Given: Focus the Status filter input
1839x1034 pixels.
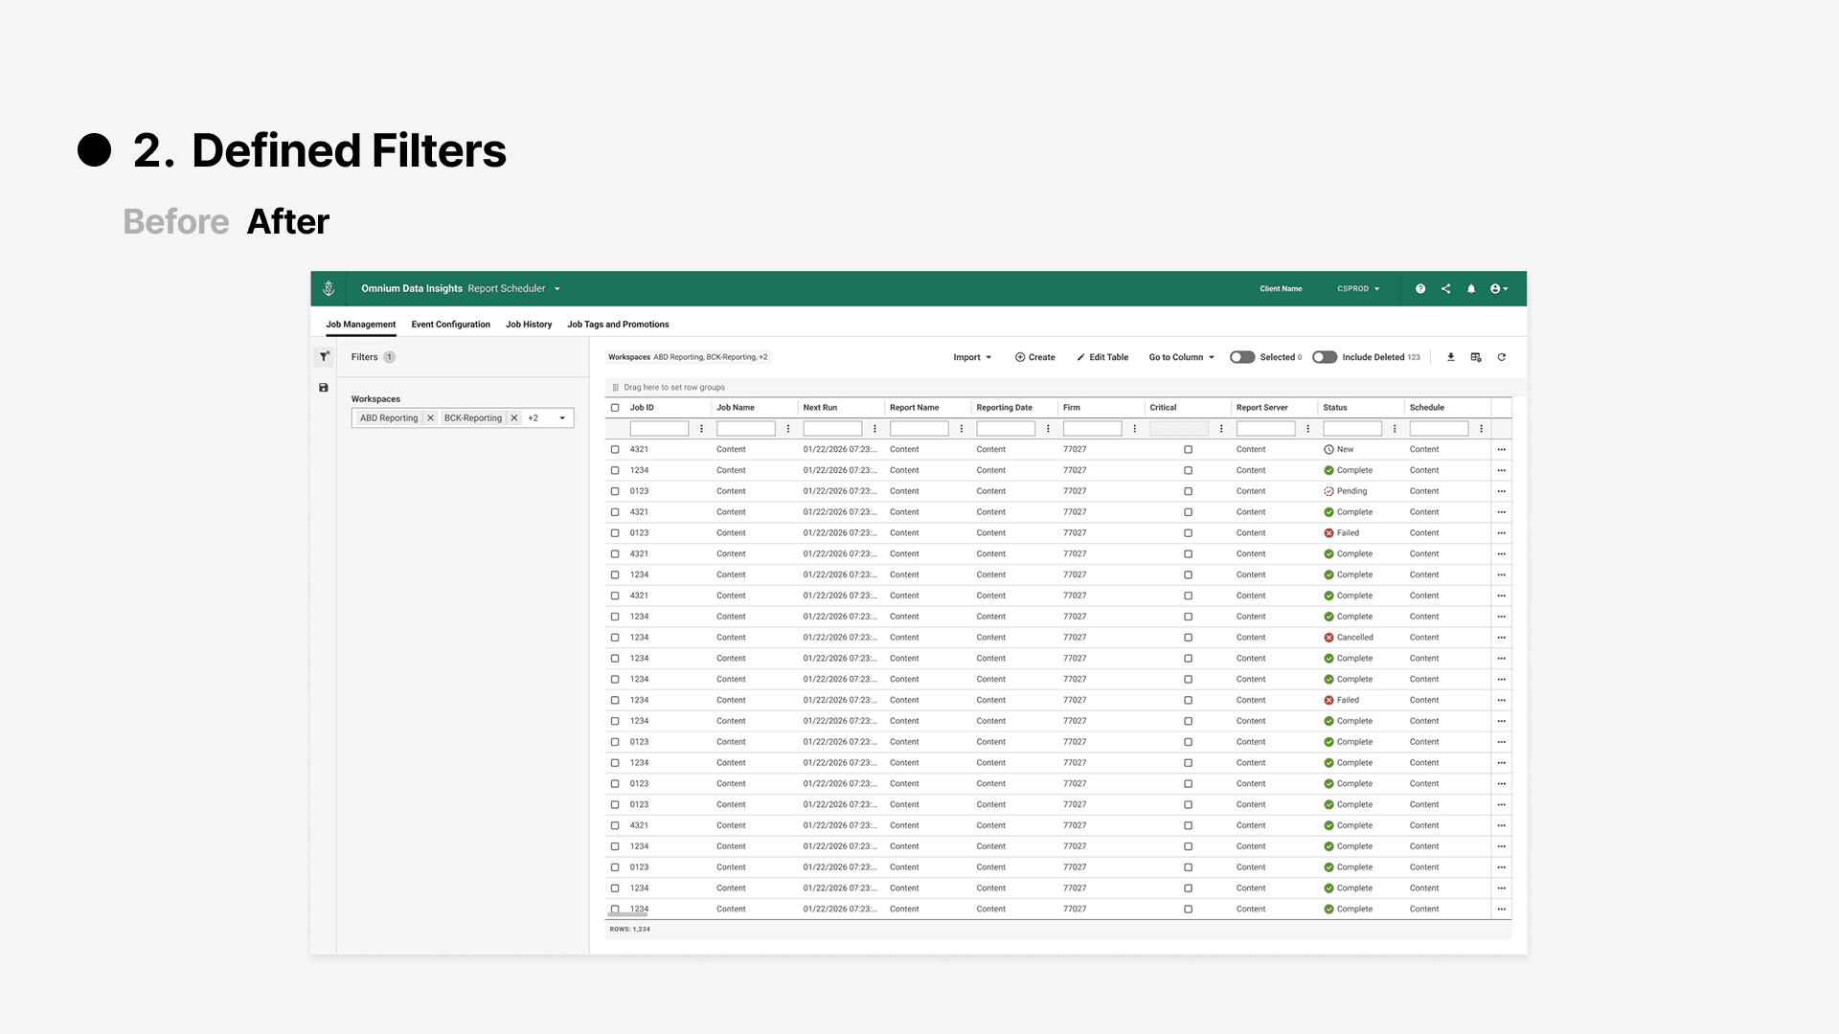Looking at the screenshot, I should coord(1351,429).
